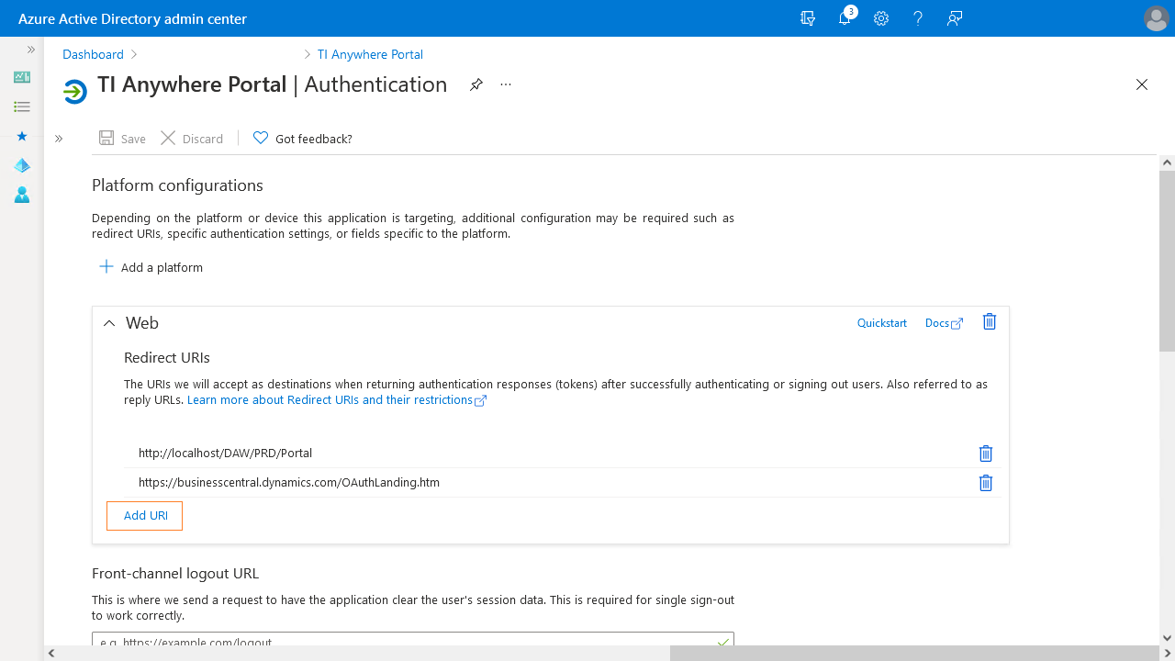The image size is (1175, 661).
Task: Open Learn more about Redirect URIs link
Action: 337,400
